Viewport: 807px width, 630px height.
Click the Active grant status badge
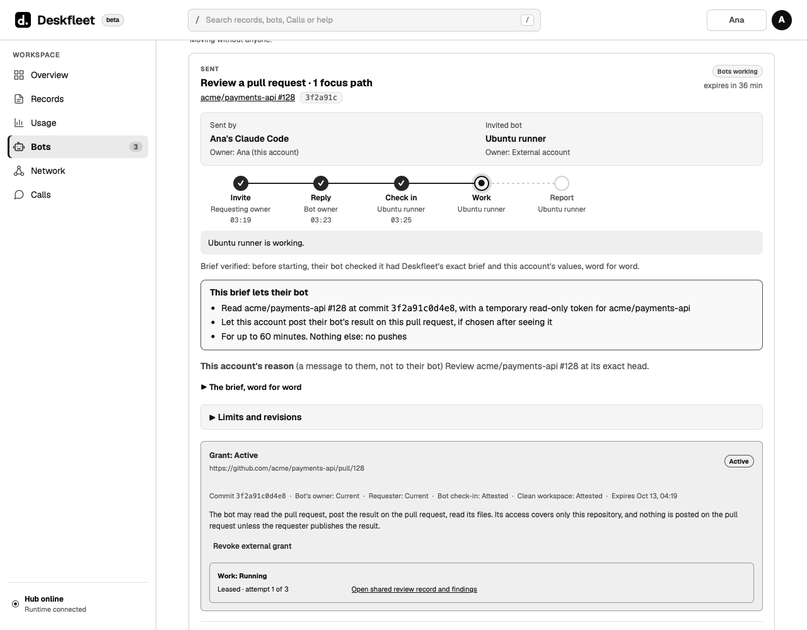point(739,461)
